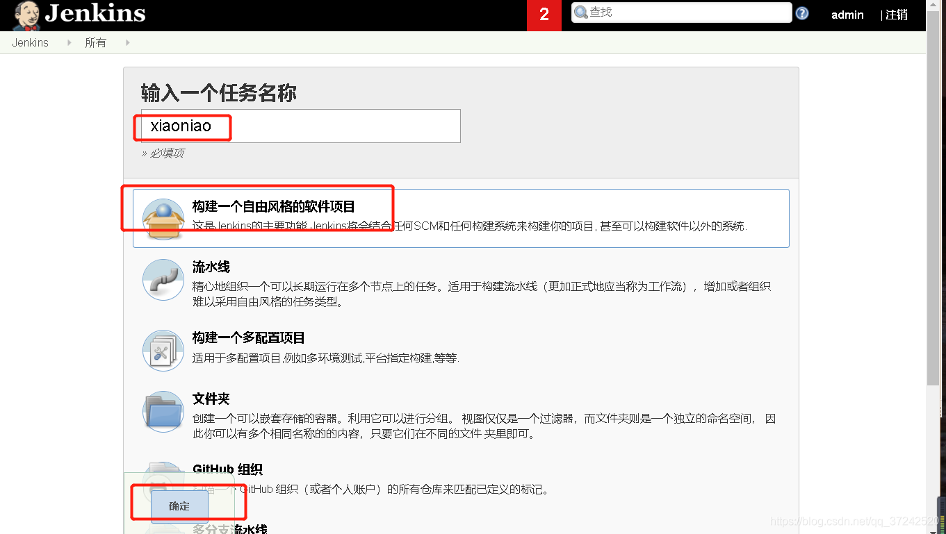Click the freestyle project description text

click(x=470, y=226)
